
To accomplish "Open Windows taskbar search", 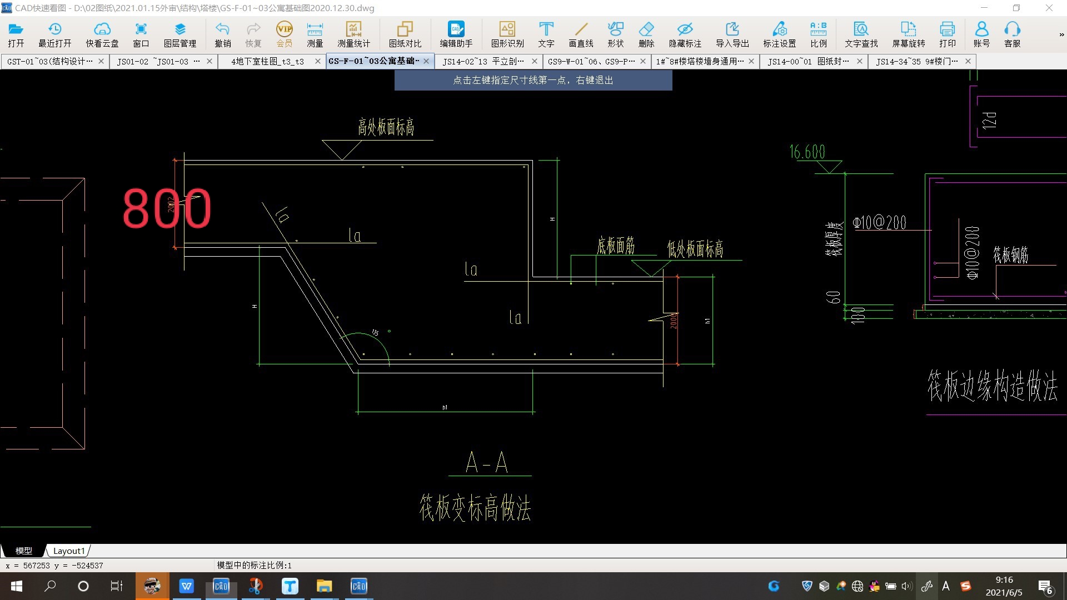I will (x=50, y=586).
